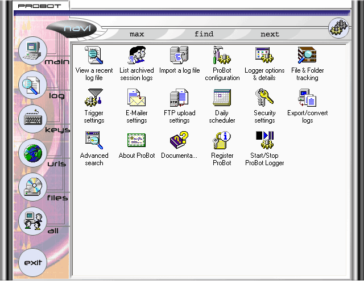Open the About ProBot icon
The width and height of the screenshot is (364, 281).
click(x=136, y=140)
